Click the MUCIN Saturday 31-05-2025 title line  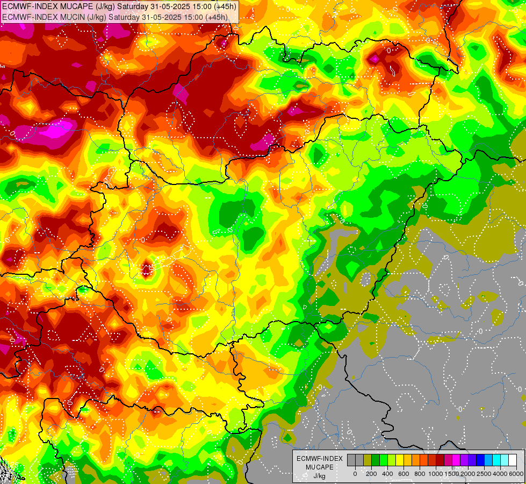tap(115, 17)
